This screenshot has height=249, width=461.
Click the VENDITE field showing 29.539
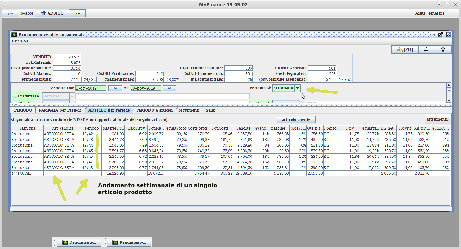coord(67,57)
